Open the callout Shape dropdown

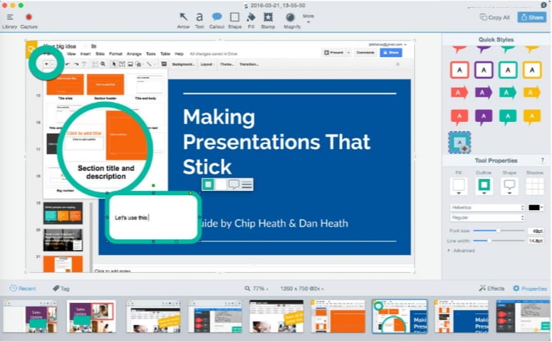(x=509, y=187)
